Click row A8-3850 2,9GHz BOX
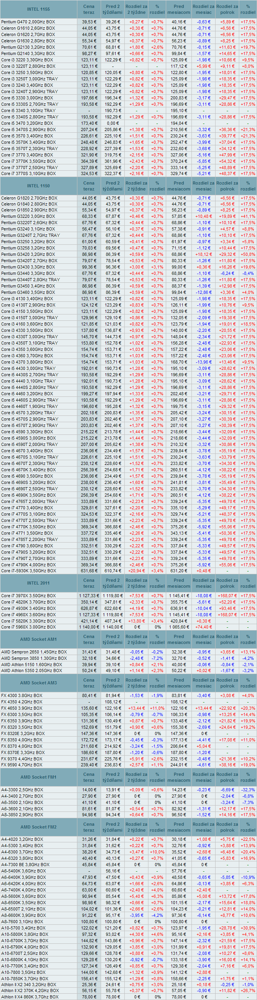This screenshot has width=257, height=1000. (x=128, y=815)
